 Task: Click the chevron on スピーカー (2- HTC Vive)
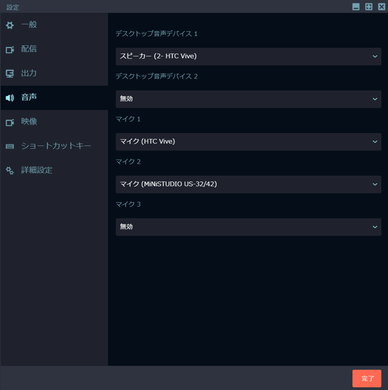click(x=375, y=57)
